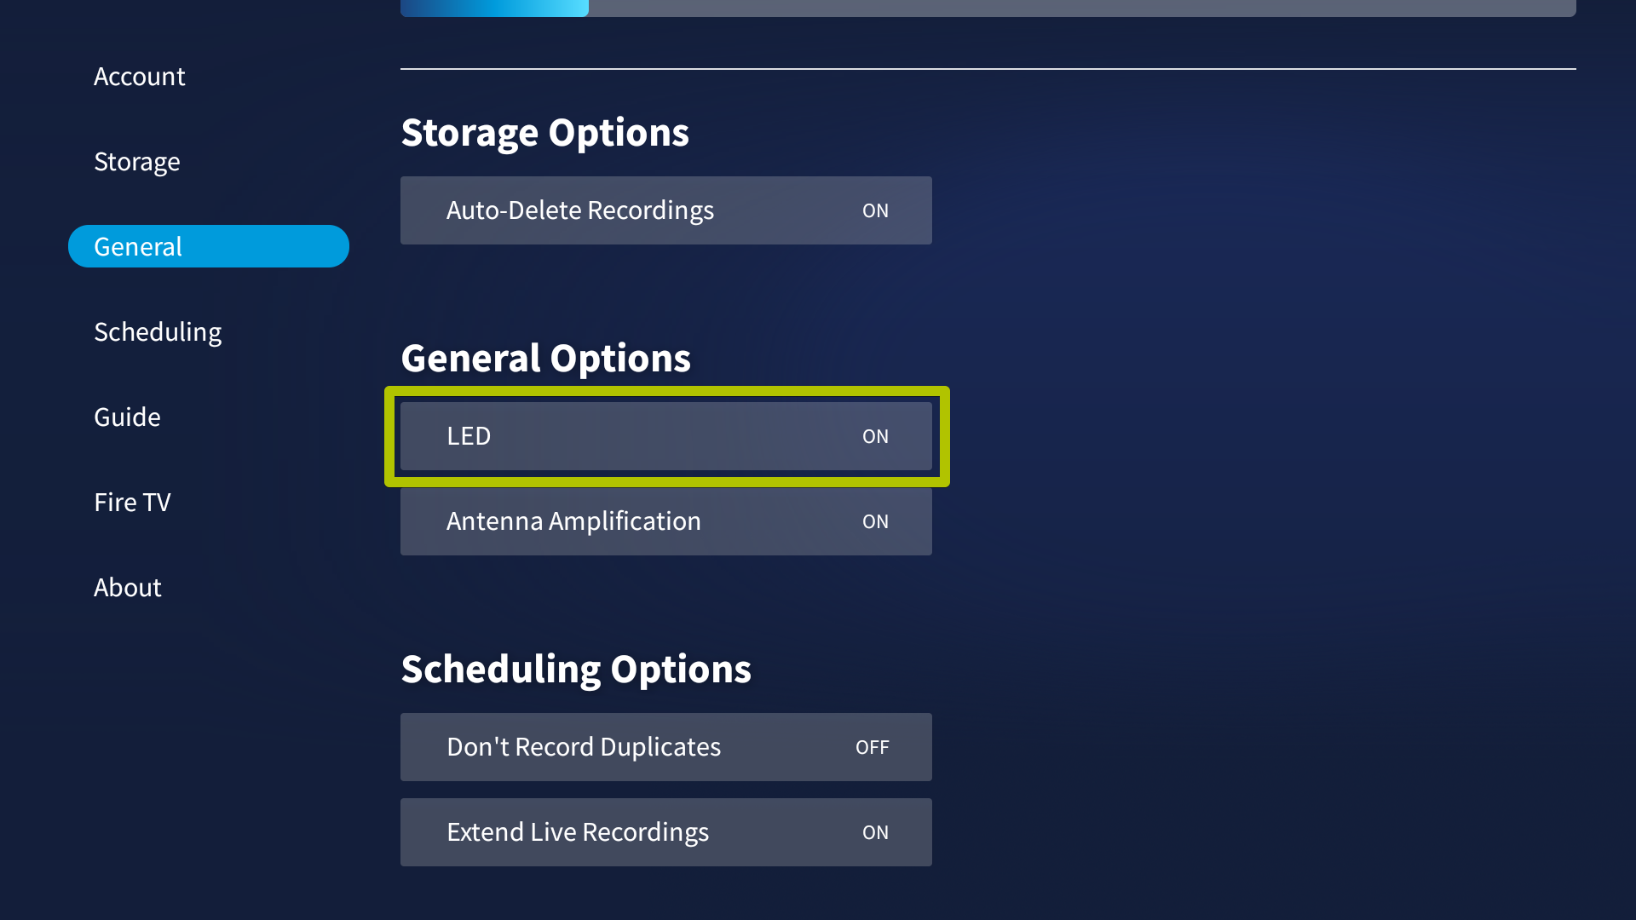Click the ON status of Extend Live Recordings
The width and height of the screenshot is (1636, 920).
(875, 832)
